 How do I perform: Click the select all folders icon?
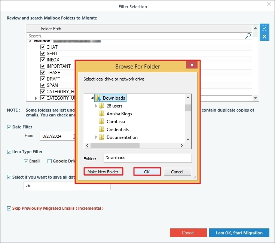[265, 28]
